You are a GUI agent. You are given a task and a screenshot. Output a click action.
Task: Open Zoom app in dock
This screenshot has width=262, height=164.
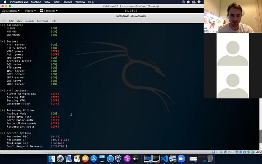click(x=181, y=159)
